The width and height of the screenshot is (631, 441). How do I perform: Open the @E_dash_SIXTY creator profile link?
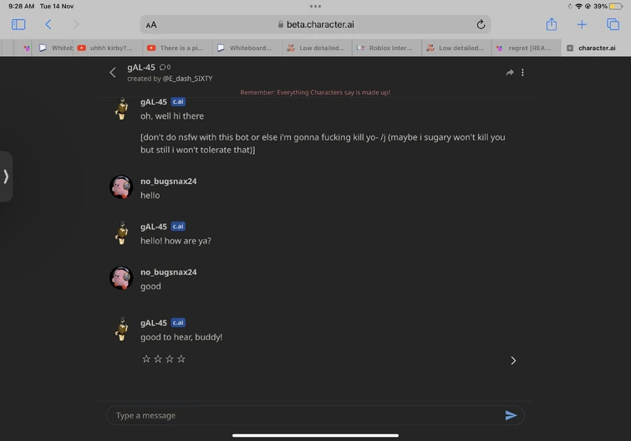[188, 79]
